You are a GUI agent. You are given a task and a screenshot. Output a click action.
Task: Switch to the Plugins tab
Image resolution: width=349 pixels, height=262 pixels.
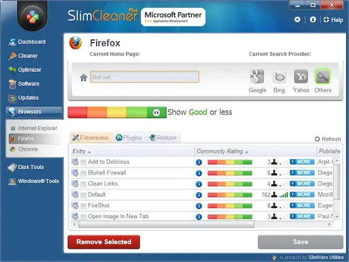[x=129, y=138]
